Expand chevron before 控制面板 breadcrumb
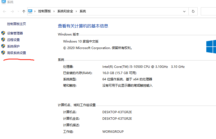216x139 pixels. 35,11
